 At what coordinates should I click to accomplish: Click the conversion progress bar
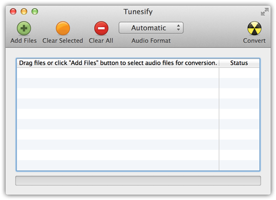(x=138, y=181)
